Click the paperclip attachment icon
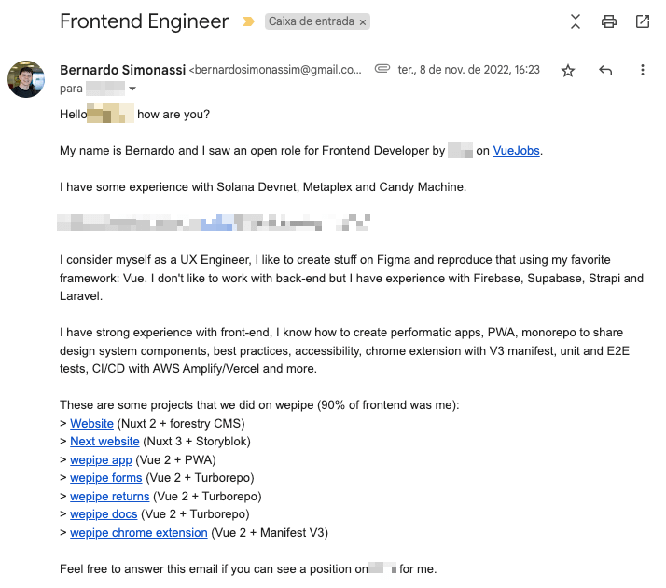Viewport: 666px width, 588px height. click(x=382, y=69)
